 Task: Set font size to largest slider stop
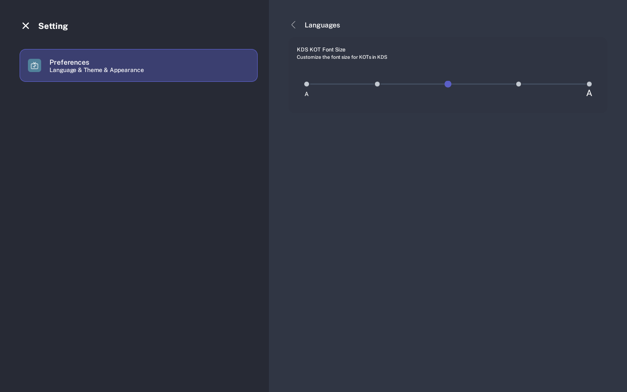pyautogui.click(x=589, y=84)
